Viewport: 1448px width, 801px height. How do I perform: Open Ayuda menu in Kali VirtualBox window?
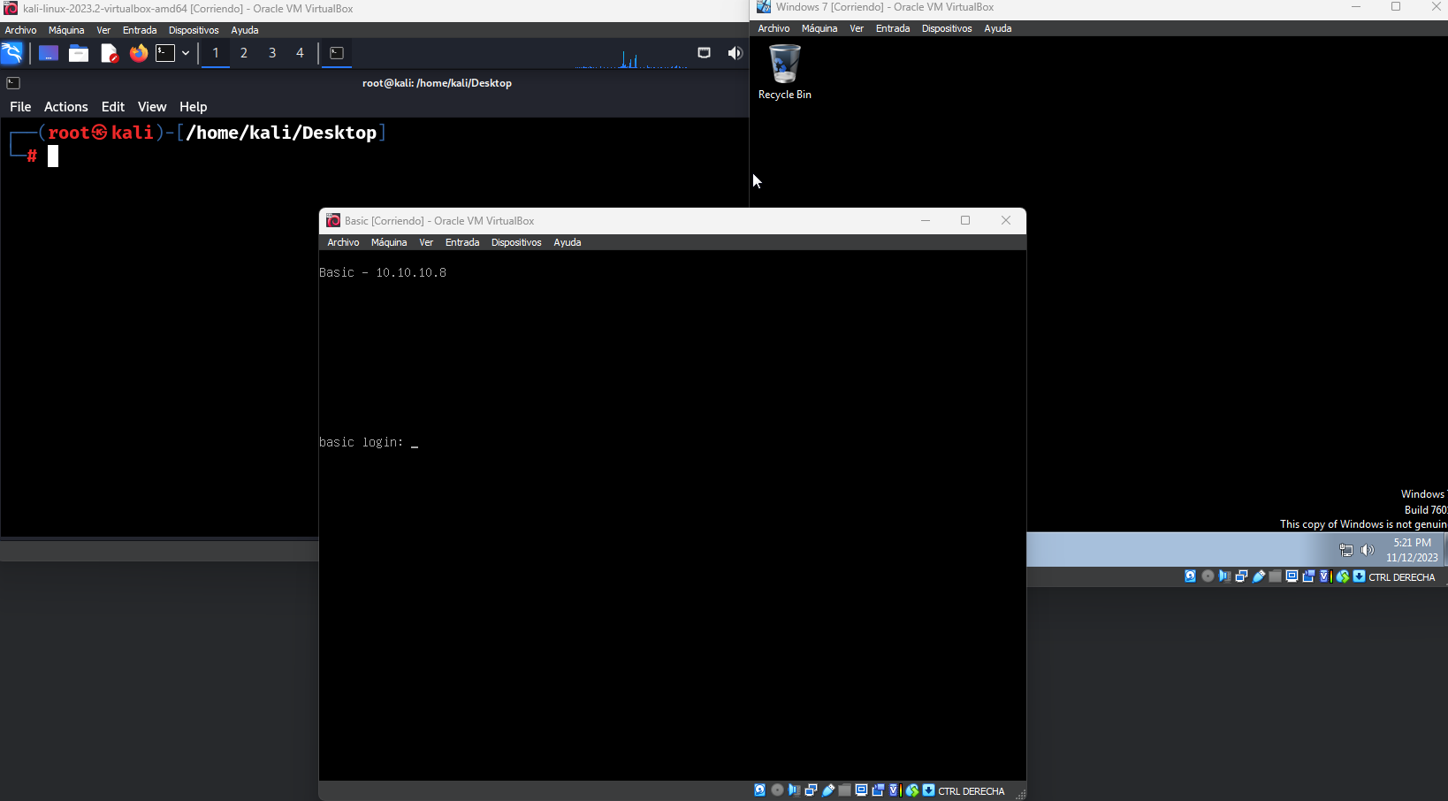tap(245, 30)
